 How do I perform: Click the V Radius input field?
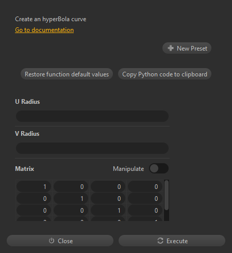92,148
